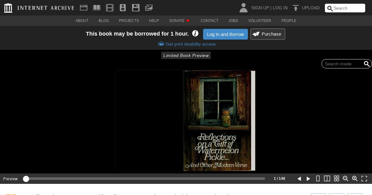Screen dimensions: 372x195
Task: Open the Texts book icon
Action: 97,8
